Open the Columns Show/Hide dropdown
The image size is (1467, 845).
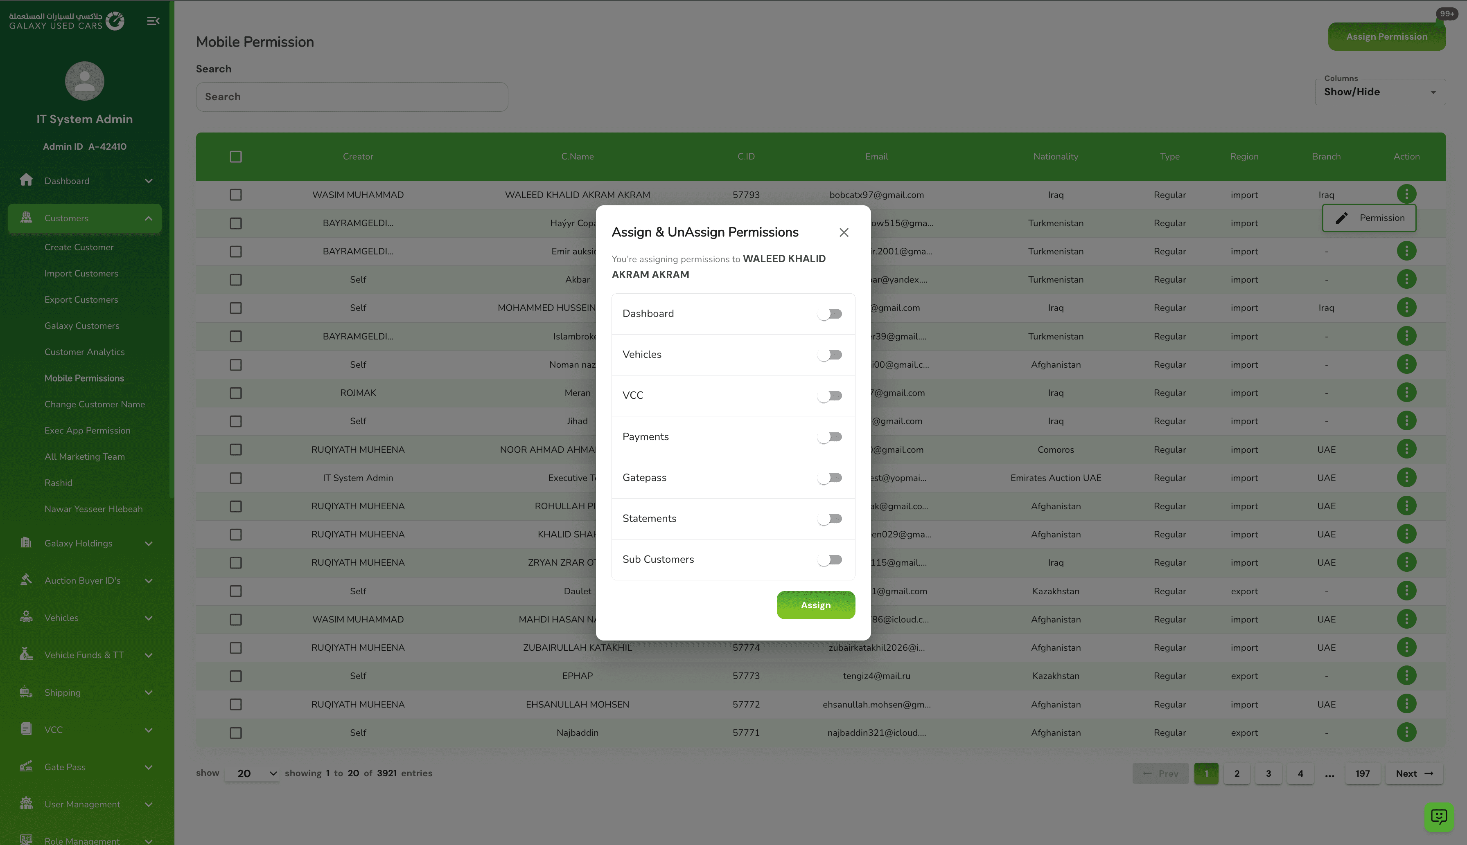point(1380,92)
